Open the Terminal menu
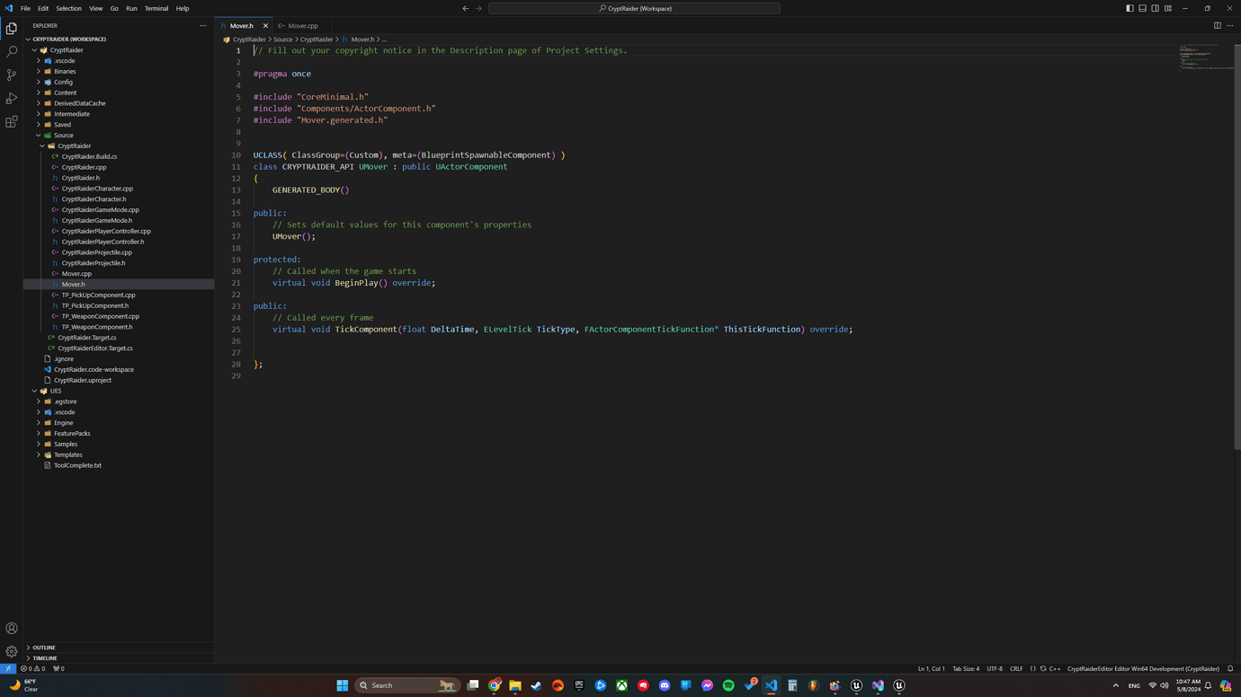Screen dimensions: 1241x697 click(156, 8)
